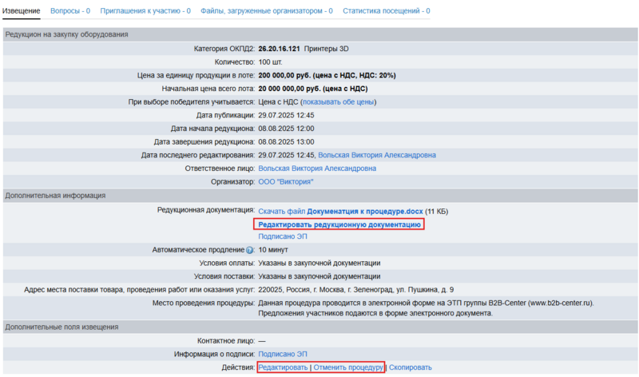Click the help icon beside Автоматическое продление
The height and width of the screenshot is (377, 639).
pyautogui.click(x=251, y=250)
